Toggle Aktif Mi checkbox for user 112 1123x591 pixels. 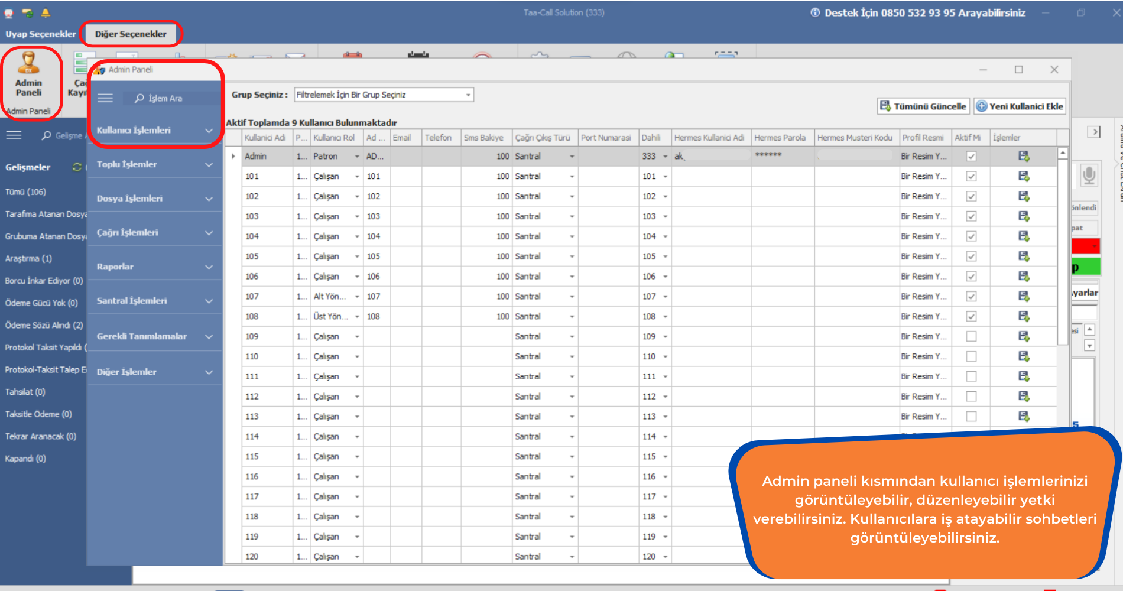click(x=971, y=397)
